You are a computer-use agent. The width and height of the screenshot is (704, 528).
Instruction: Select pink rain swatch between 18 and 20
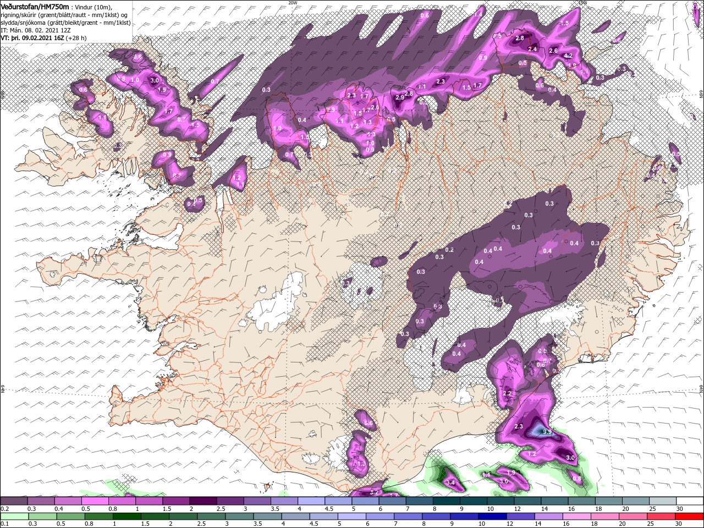[605, 516]
